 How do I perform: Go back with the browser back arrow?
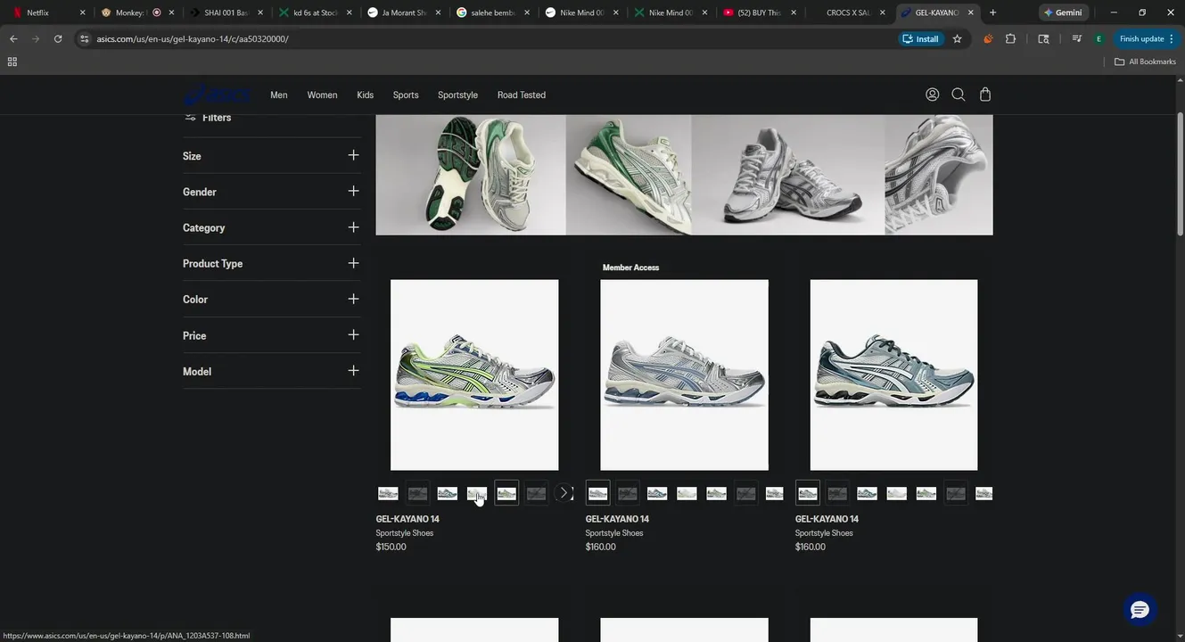point(13,39)
